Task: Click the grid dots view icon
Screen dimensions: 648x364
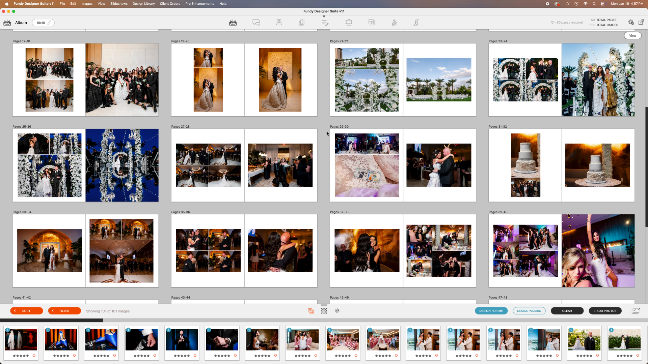Action: tap(324, 311)
